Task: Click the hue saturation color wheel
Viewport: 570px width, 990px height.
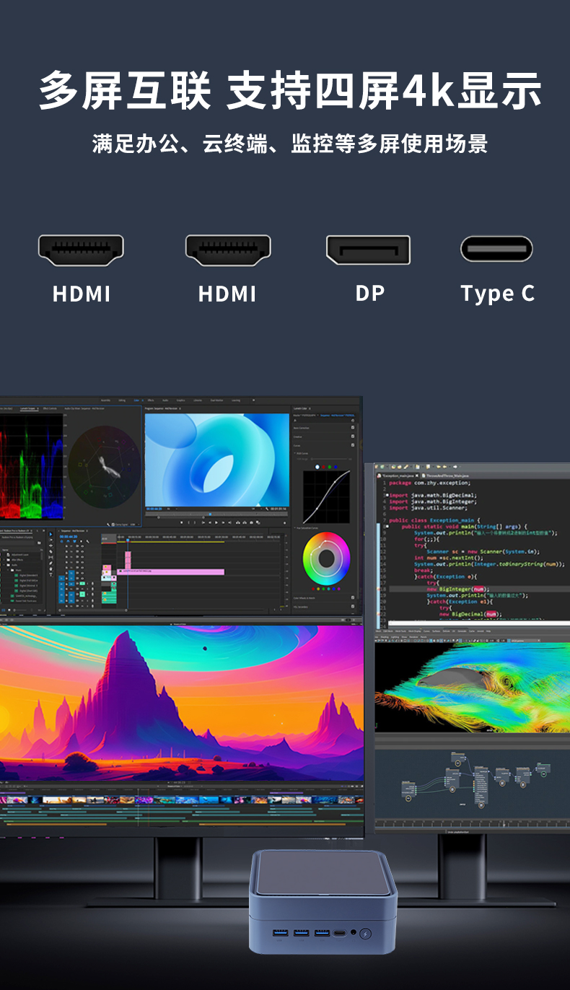Action: [326, 558]
